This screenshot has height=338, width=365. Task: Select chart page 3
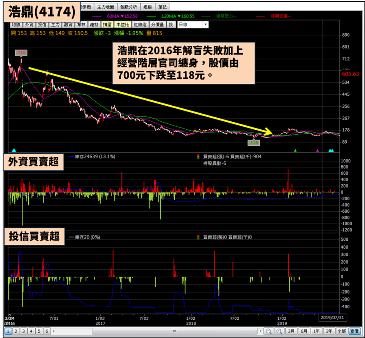(x=24, y=331)
